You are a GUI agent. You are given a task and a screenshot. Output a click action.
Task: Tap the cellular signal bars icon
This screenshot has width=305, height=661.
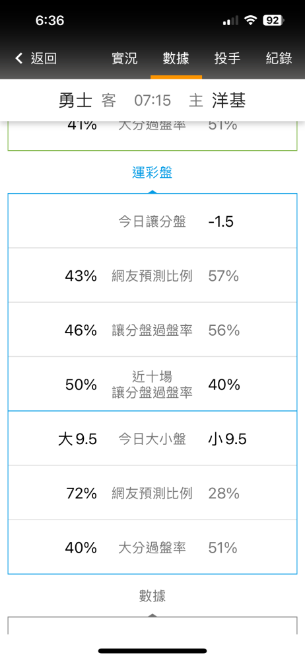230,20
